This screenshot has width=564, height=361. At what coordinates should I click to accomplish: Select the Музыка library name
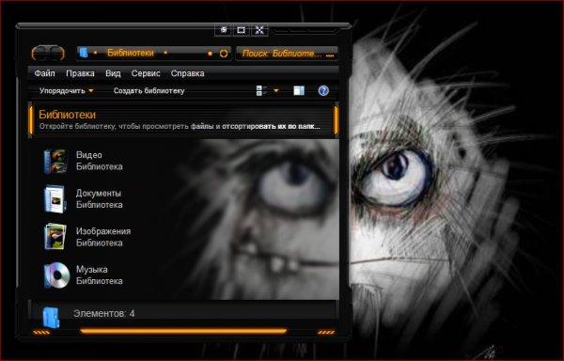(92, 269)
